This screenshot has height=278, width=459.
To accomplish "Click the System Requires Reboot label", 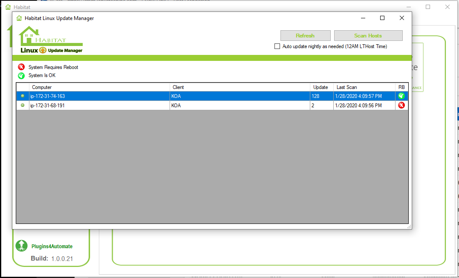I will 53,67.
